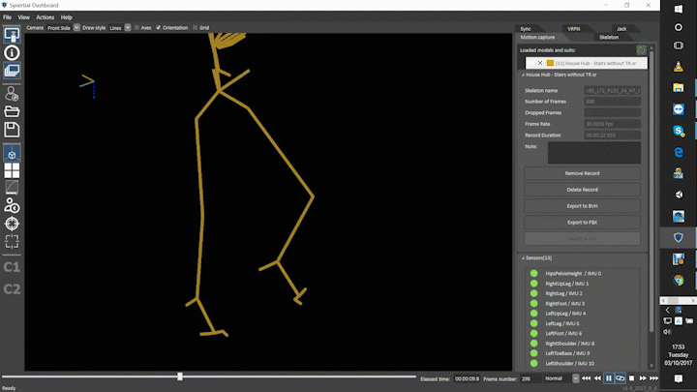Image resolution: width=697 pixels, height=392 pixels.
Task: Select the Motion capture tab
Action: (x=537, y=38)
